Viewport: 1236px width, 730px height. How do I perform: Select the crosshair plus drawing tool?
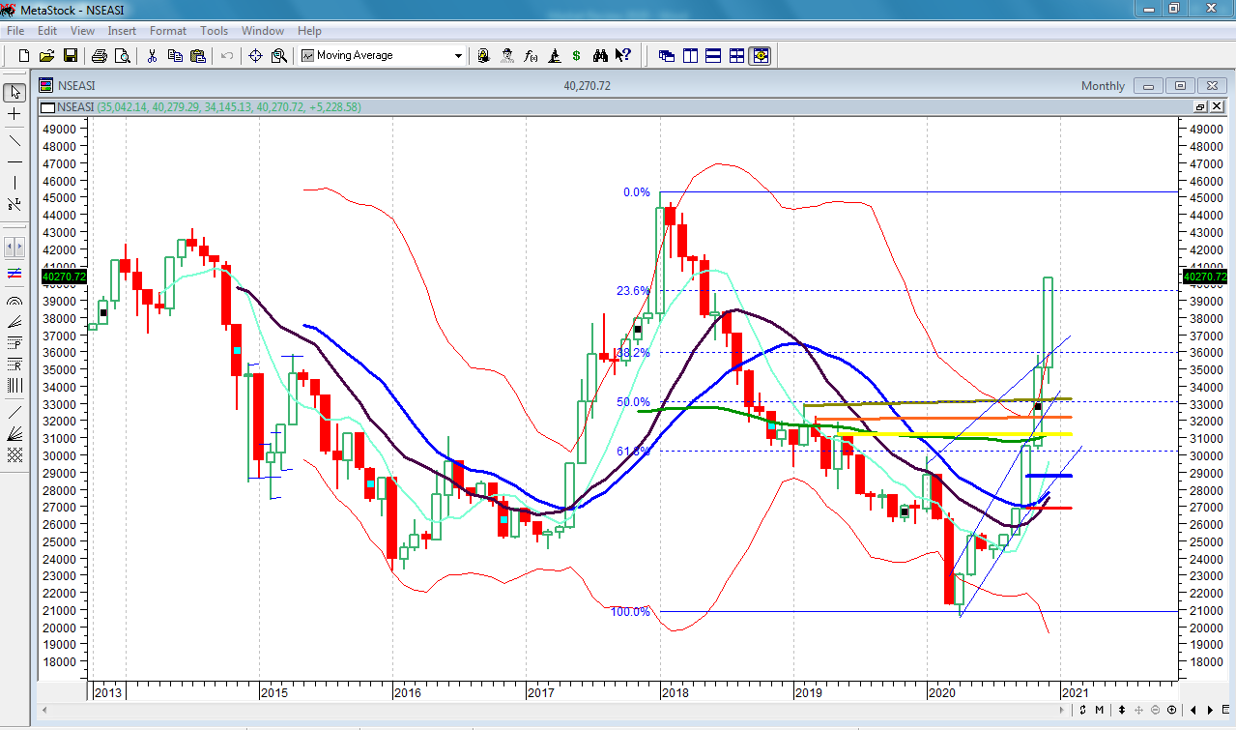14,114
